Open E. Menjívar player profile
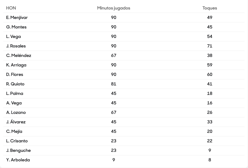This screenshot has width=248, height=168. point(17,17)
